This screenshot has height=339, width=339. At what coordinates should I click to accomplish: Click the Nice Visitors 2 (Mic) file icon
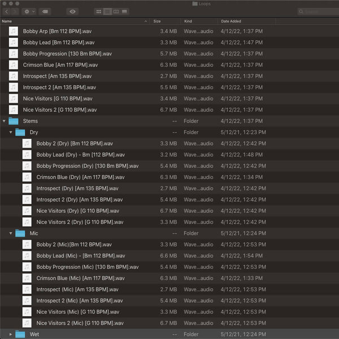pos(27,323)
